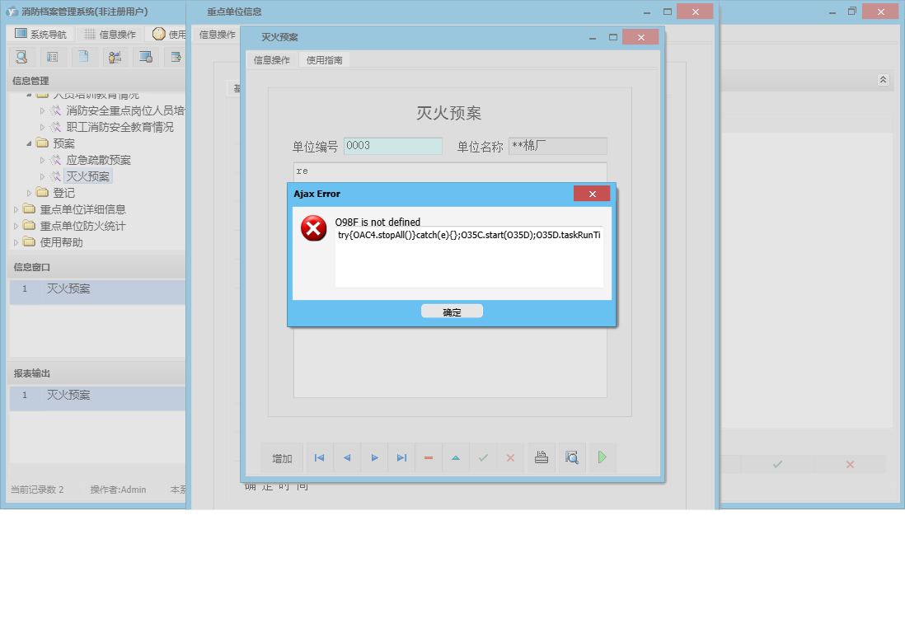This screenshot has height=628, width=905.
Task: Delete current record using the red minus icon
Action: click(x=429, y=457)
